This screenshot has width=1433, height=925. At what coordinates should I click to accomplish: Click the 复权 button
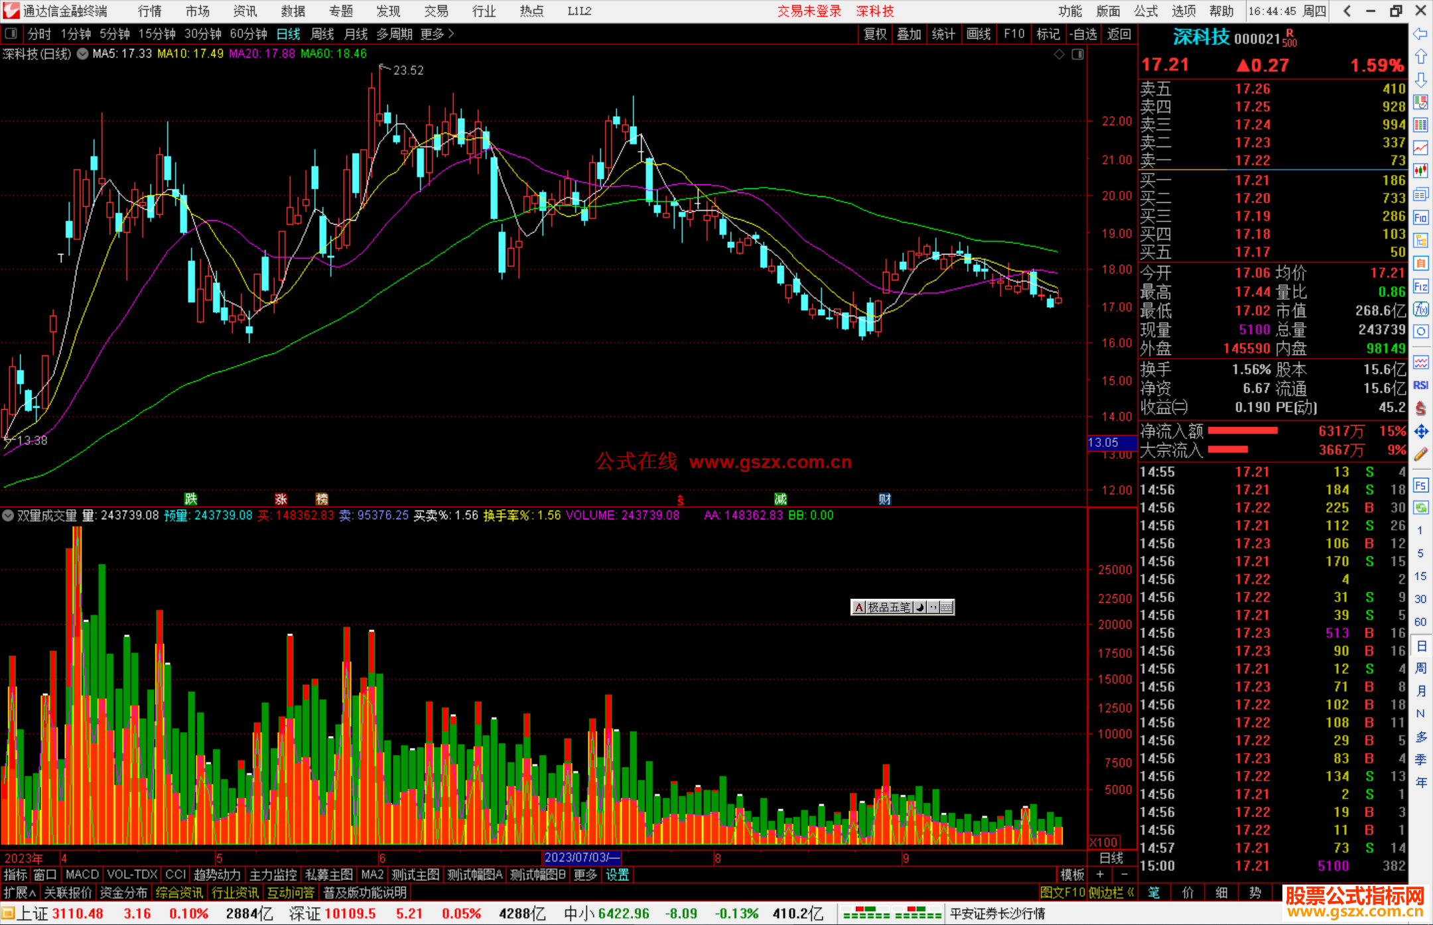(x=875, y=34)
